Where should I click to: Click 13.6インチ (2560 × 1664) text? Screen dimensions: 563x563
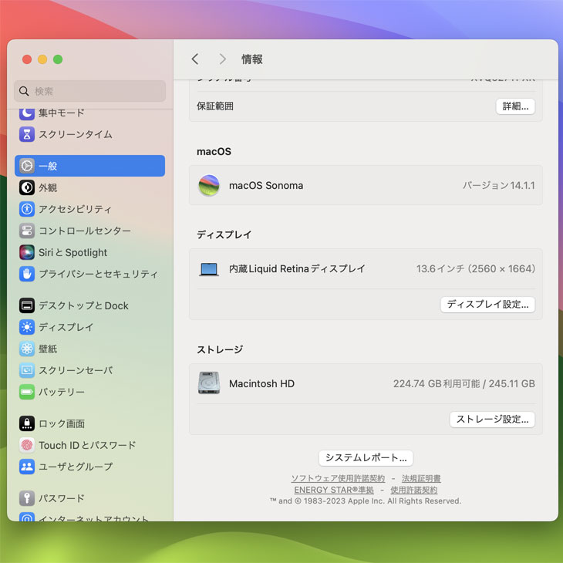pos(476,268)
